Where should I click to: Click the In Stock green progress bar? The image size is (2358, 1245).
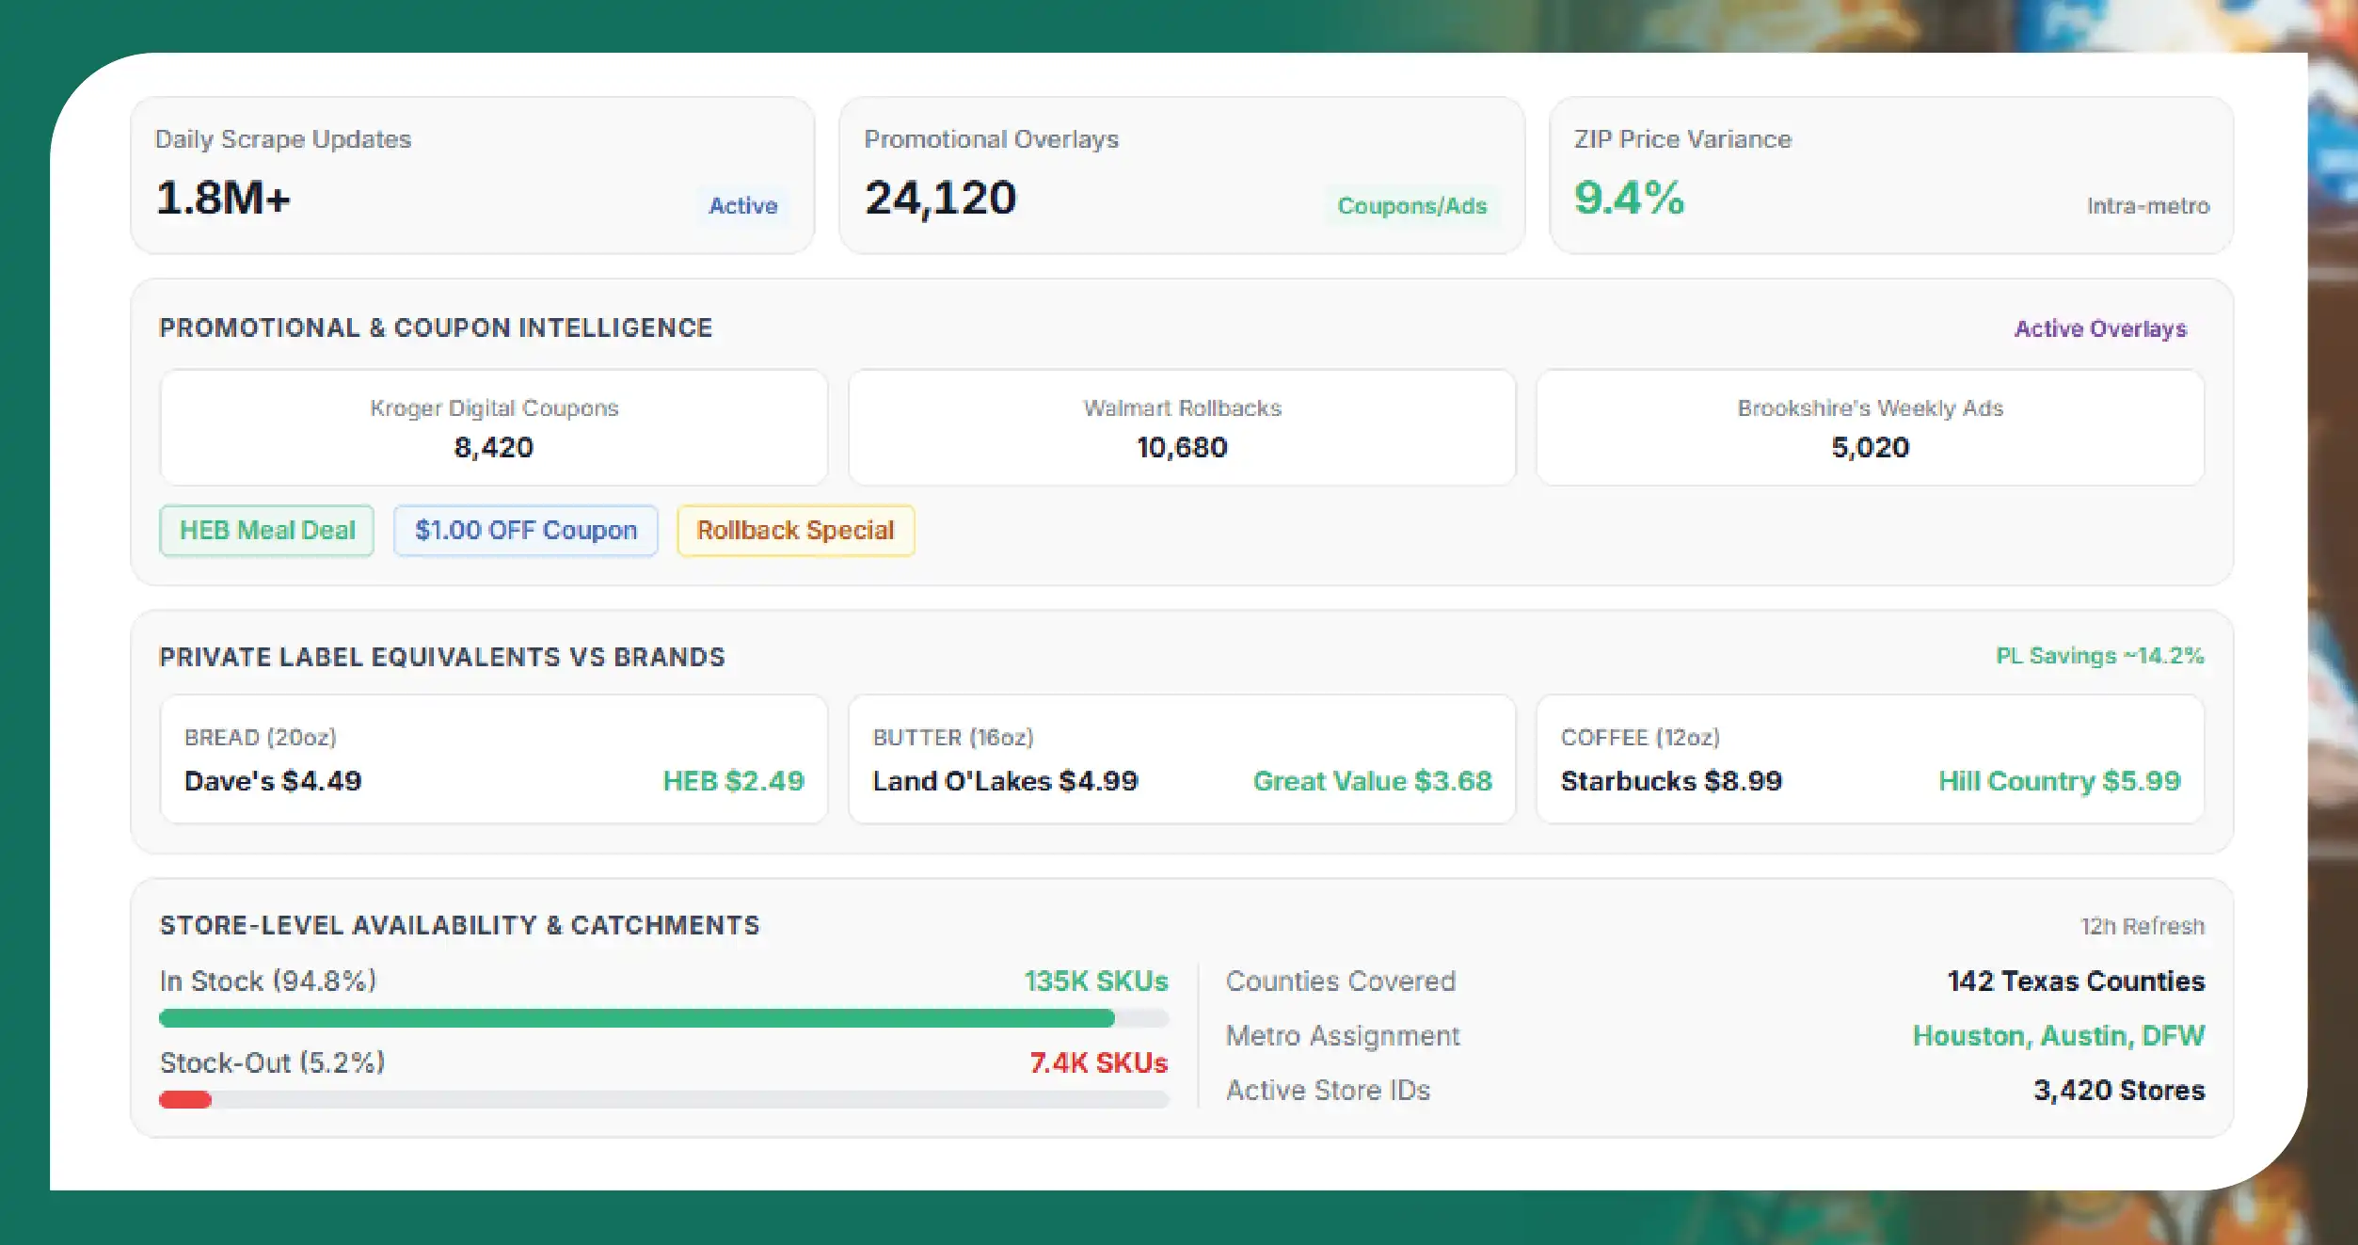(637, 1018)
